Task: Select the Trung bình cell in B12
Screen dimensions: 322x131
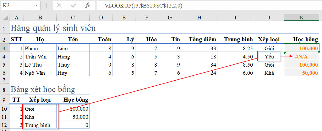Action: [x=40, y=125]
